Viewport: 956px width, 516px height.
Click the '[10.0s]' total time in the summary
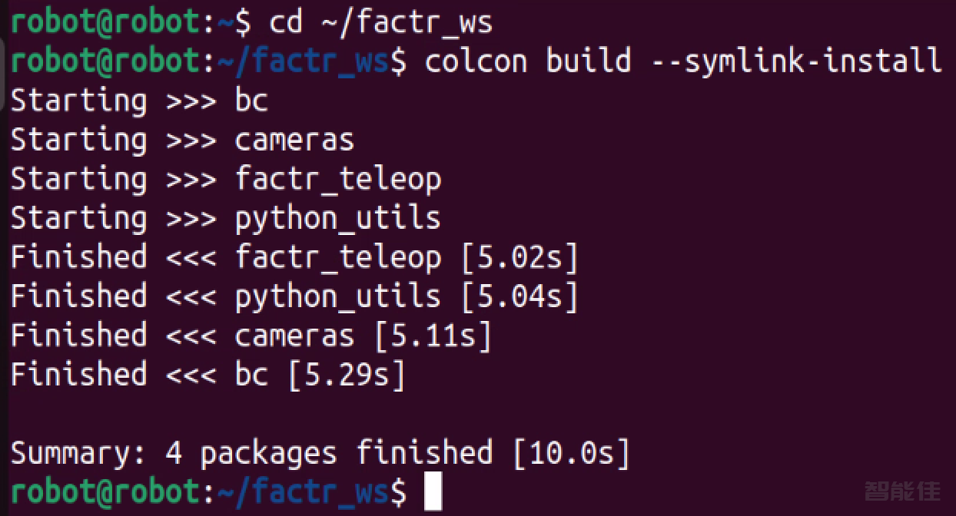tap(570, 453)
